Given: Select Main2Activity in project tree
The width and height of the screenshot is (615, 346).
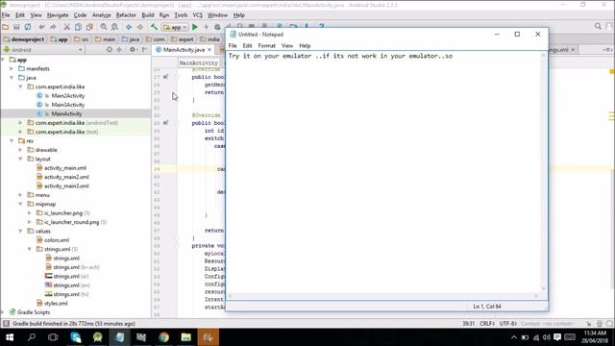Looking at the screenshot, I should [68, 96].
